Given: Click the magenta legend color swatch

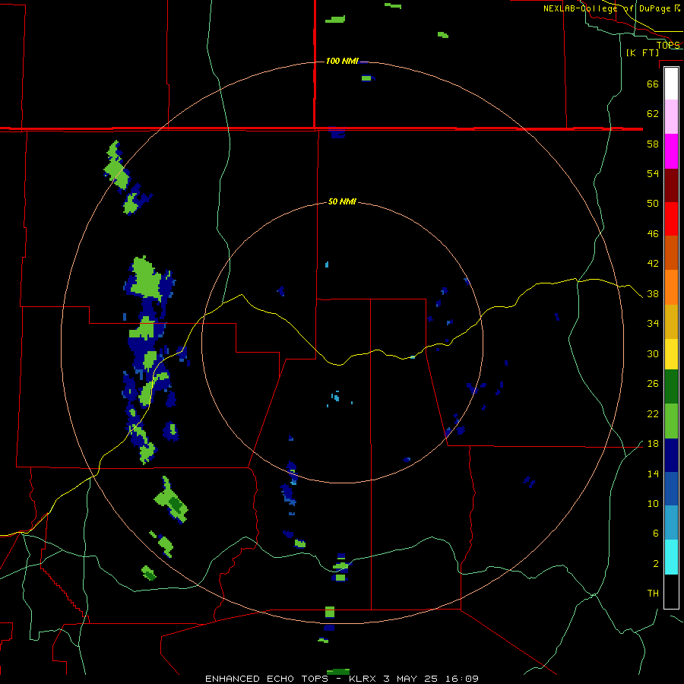Looking at the screenshot, I should pos(671,151).
